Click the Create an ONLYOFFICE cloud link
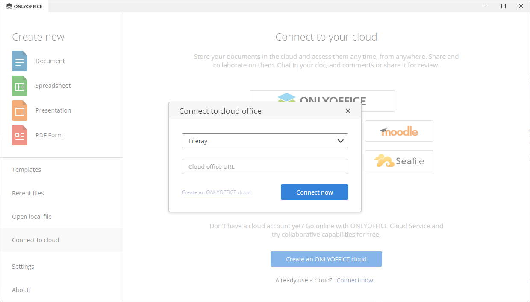This screenshot has height=302, width=530. click(216, 192)
